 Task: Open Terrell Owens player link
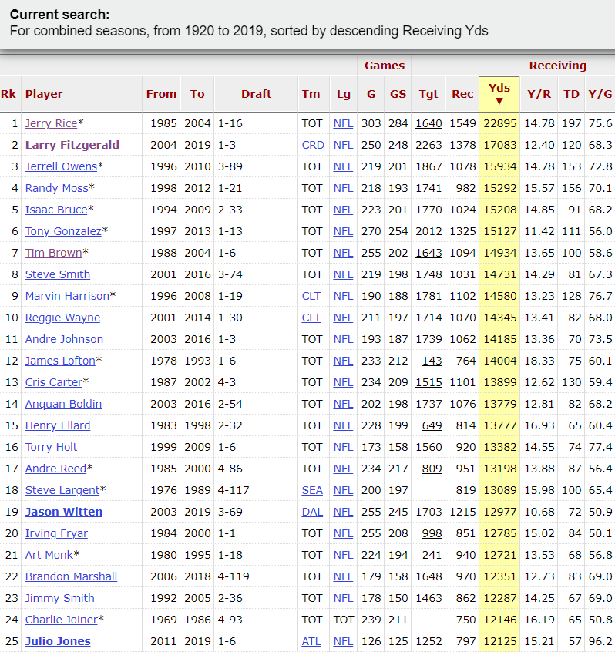pyautogui.click(x=61, y=166)
